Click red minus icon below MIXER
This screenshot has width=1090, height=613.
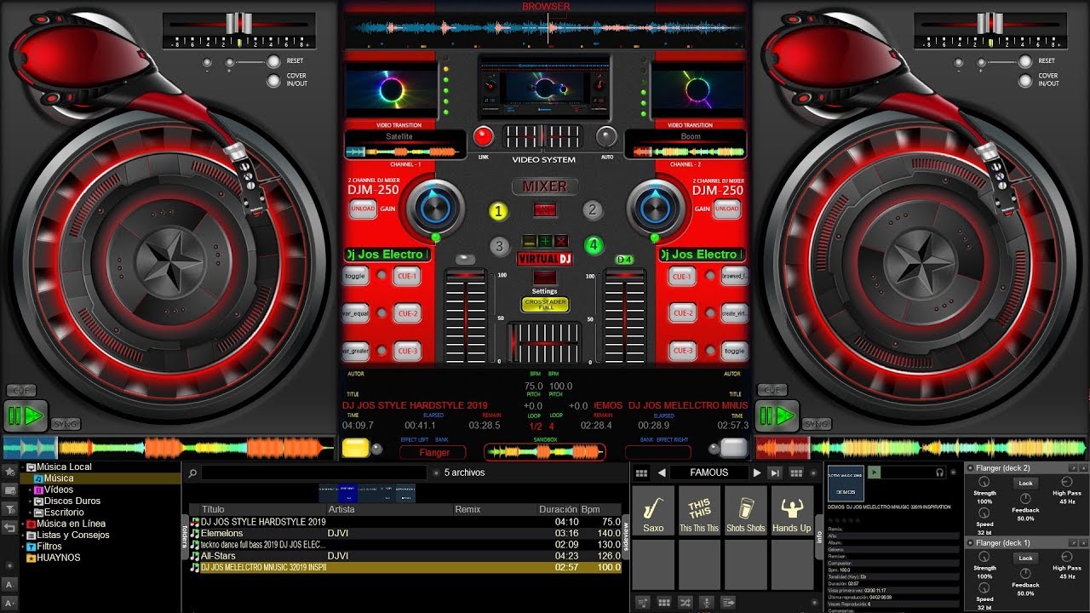coord(529,242)
